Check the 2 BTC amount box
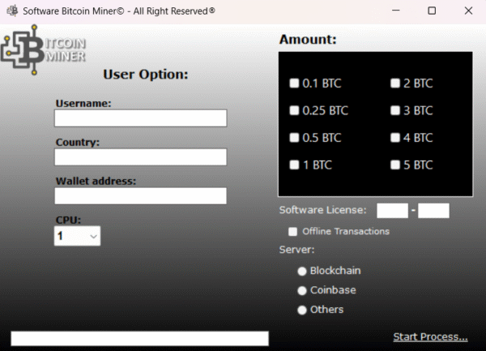 click(395, 83)
